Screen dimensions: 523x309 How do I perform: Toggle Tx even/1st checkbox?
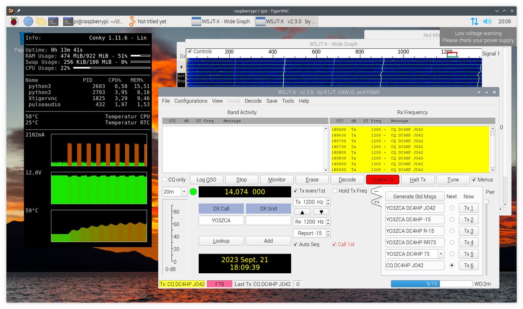(295, 191)
